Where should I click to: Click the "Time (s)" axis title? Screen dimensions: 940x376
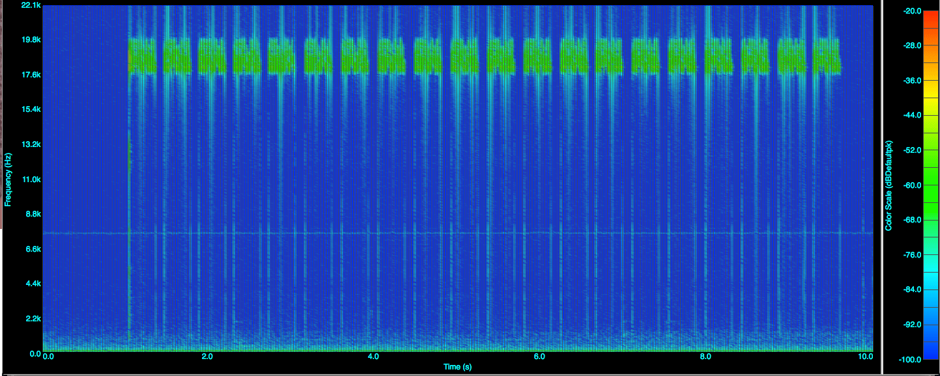coord(457,367)
